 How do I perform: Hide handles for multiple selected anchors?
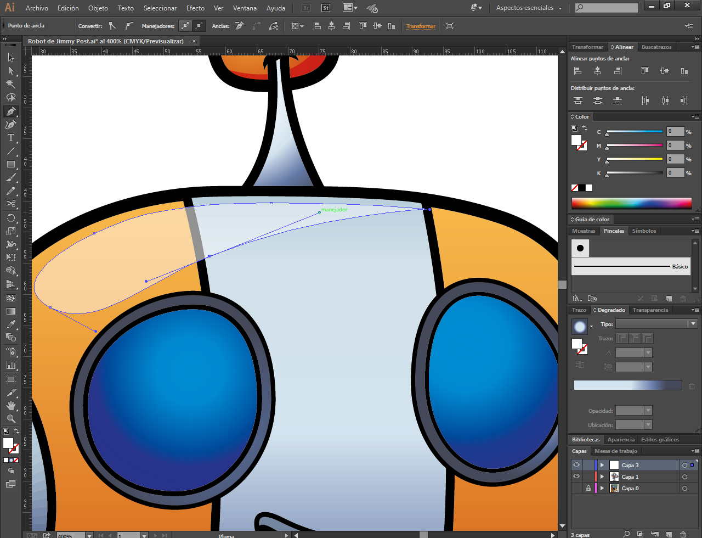[199, 26]
